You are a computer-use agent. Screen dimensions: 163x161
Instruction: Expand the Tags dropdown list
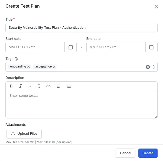(x=154, y=67)
